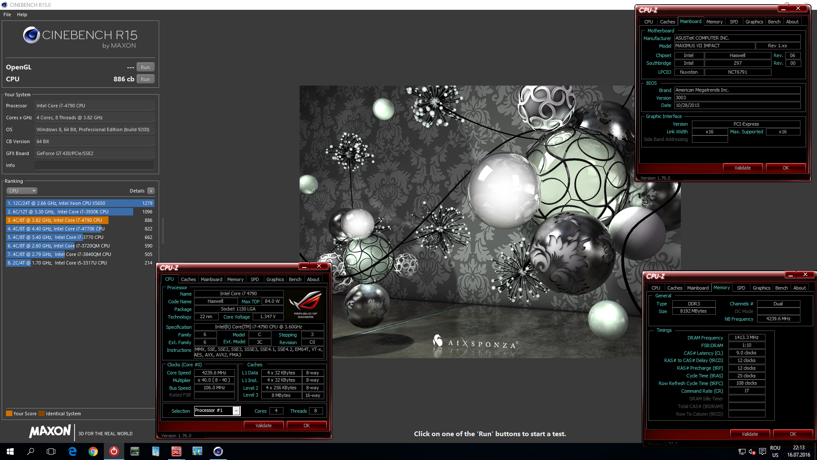
Task: Select ranking row Intel Xeon CPU X5650
Action: pos(80,203)
